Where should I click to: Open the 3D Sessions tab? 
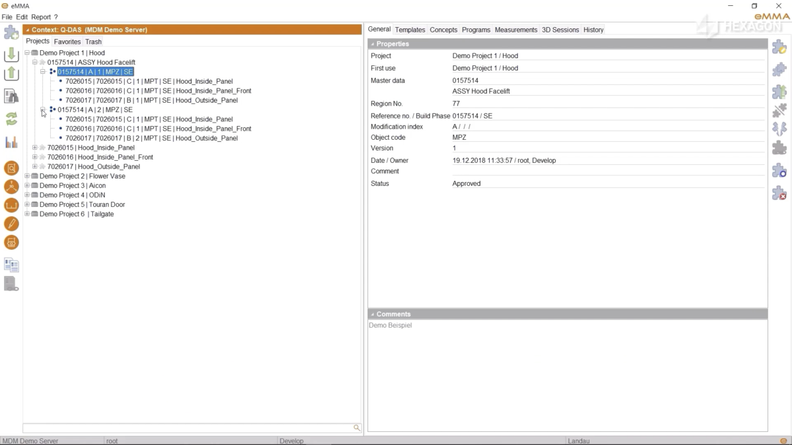click(560, 30)
